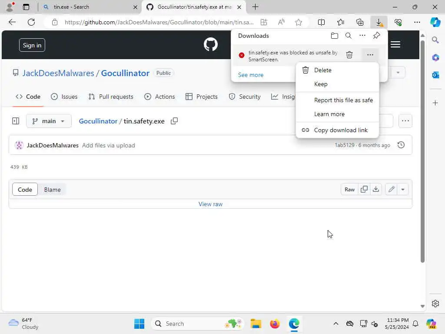Viewport: 445px width, 334px height.
Task: Refresh the page
Action: tap(31, 22)
